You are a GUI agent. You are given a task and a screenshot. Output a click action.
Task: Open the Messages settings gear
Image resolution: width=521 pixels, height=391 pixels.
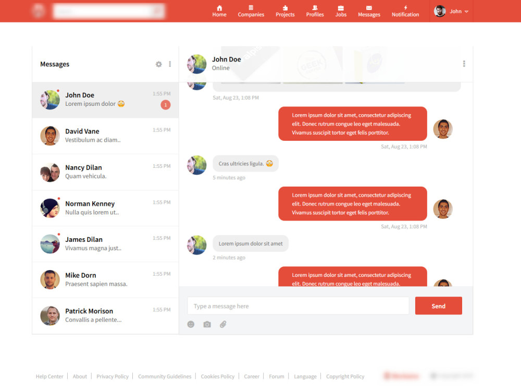(159, 64)
